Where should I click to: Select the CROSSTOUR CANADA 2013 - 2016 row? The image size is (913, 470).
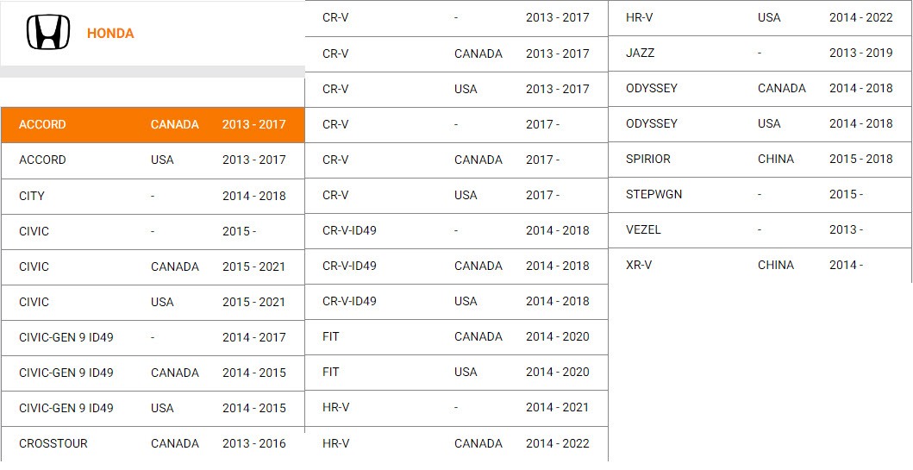tap(153, 444)
